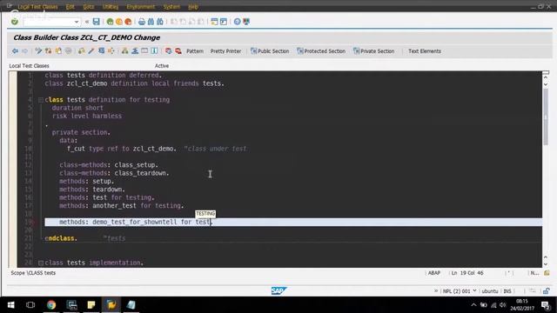Click the green Enter checkmark icon

tap(15, 22)
